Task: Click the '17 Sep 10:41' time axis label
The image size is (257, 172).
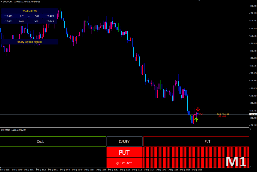Action: (x=65, y=170)
